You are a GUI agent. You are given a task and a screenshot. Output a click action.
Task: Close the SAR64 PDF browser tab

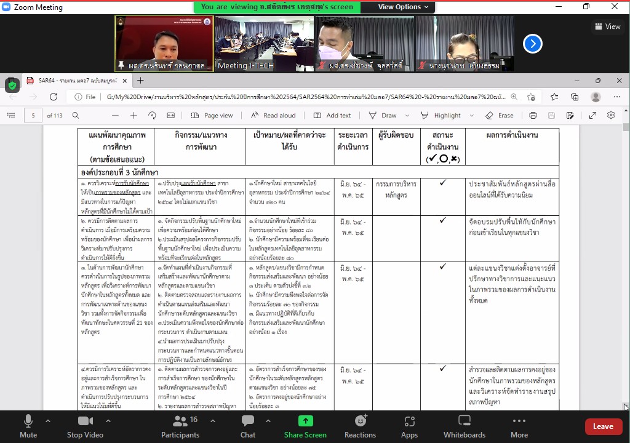coord(124,81)
